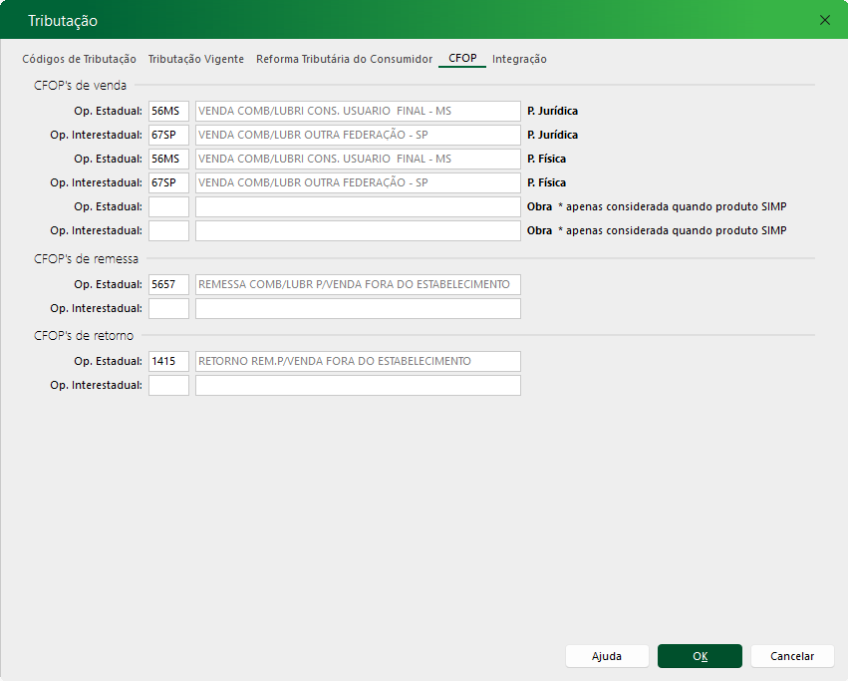Click the retorno code field containing 1415
This screenshot has height=681, width=848.
[168, 361]
